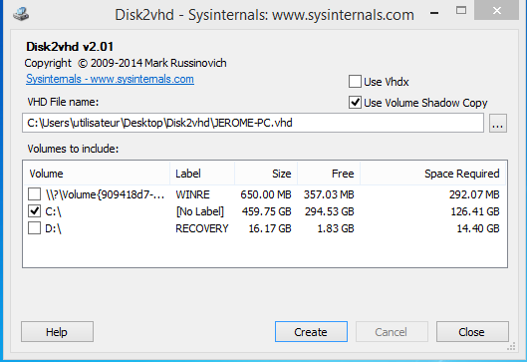The image size is (527, 362).
Task: Check the D:\ RECOVERY volume checkbox
Action: [34, 228]
